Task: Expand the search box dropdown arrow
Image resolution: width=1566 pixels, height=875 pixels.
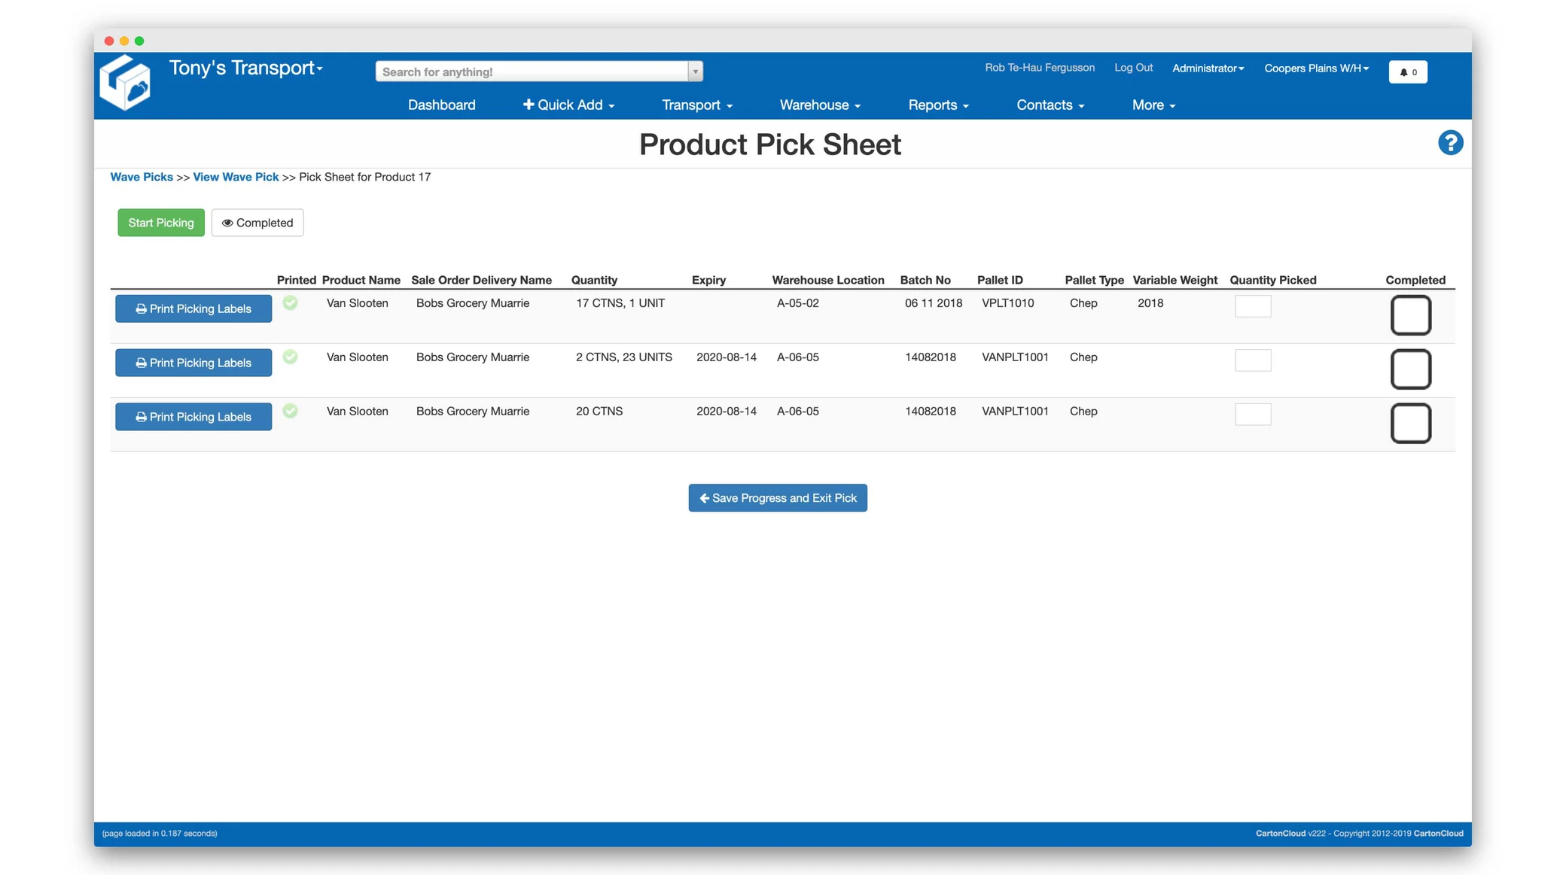Action: [x=695, y=71]
